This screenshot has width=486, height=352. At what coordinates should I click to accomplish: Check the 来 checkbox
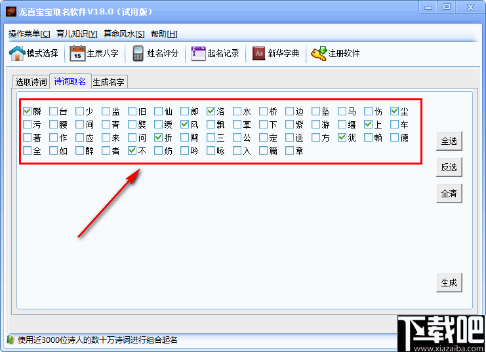coord(106,137)
